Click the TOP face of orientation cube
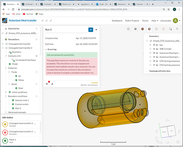Viewport: 183px width, 147px height. (171, 131)
